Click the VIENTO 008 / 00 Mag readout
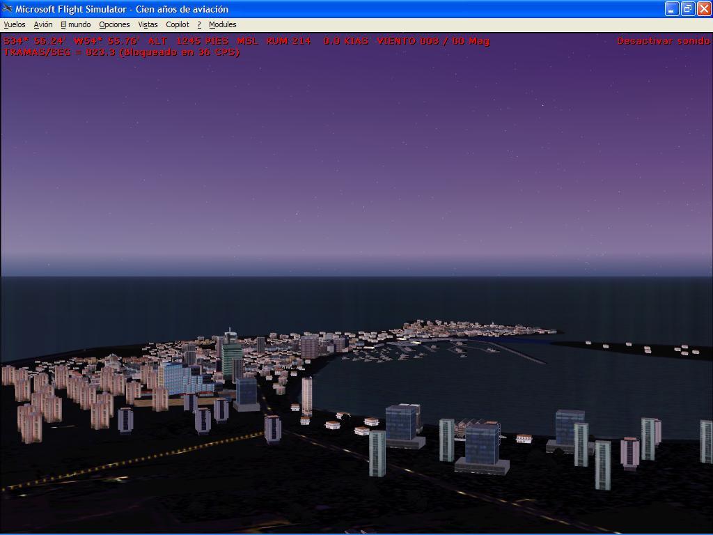Image resolution: width=713 pixels, height=535 pixels. click(x=433, y=41)
